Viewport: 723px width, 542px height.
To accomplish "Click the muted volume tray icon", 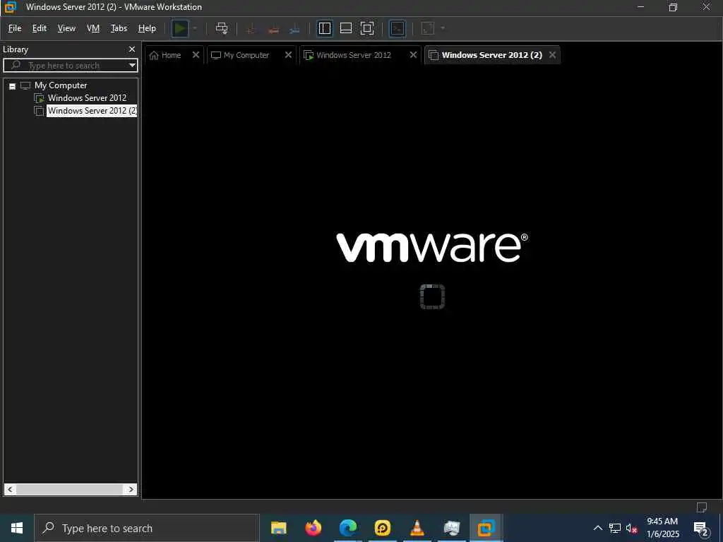I will click(x=632, y=528).
